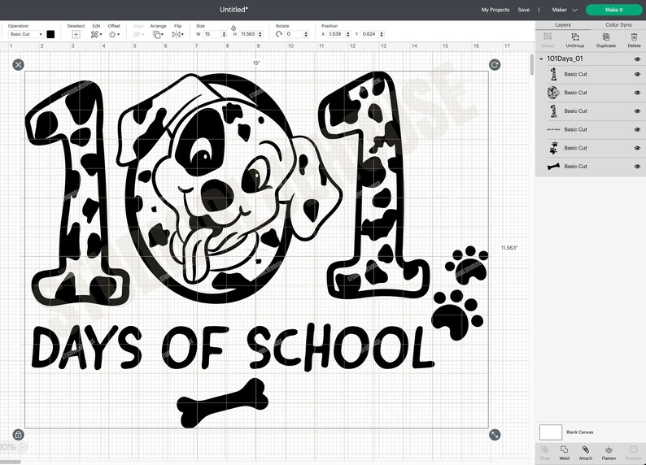This screenshot has height=465, width=646.
Task: Click the Slice tool icon
Action: (x=544, y=450)
